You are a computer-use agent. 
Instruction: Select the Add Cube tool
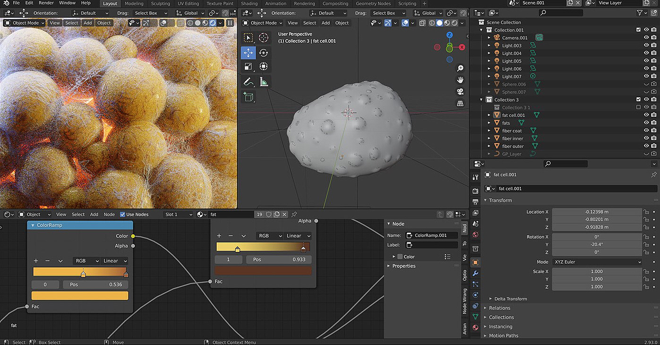point(248,96)
